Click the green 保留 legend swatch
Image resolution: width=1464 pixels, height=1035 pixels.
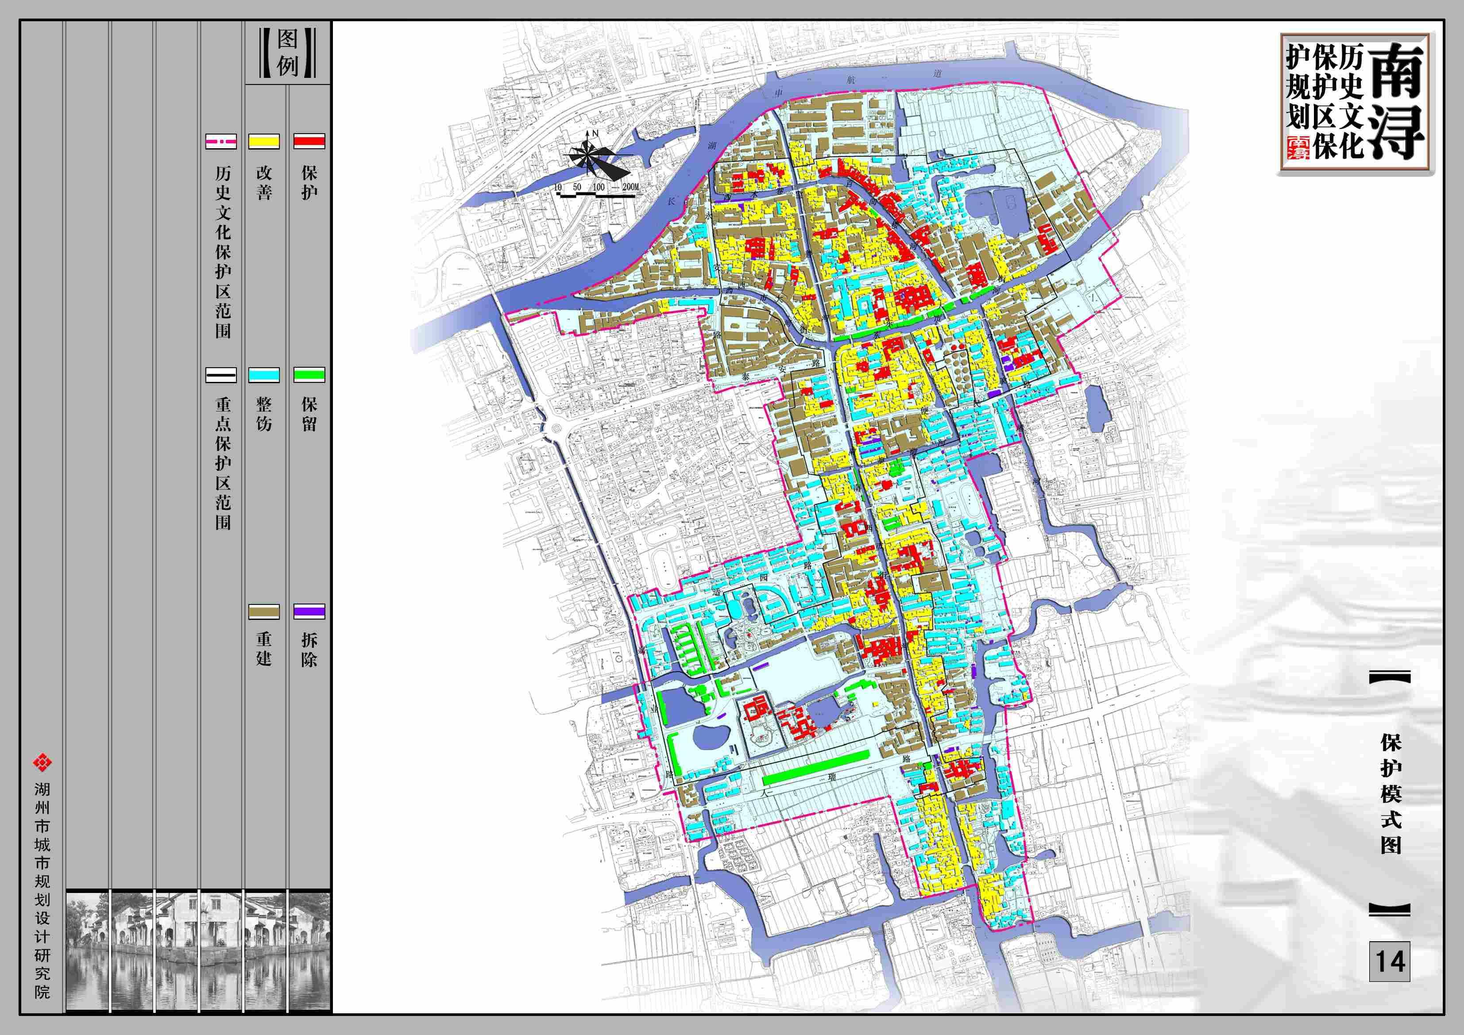click(309, 375)
